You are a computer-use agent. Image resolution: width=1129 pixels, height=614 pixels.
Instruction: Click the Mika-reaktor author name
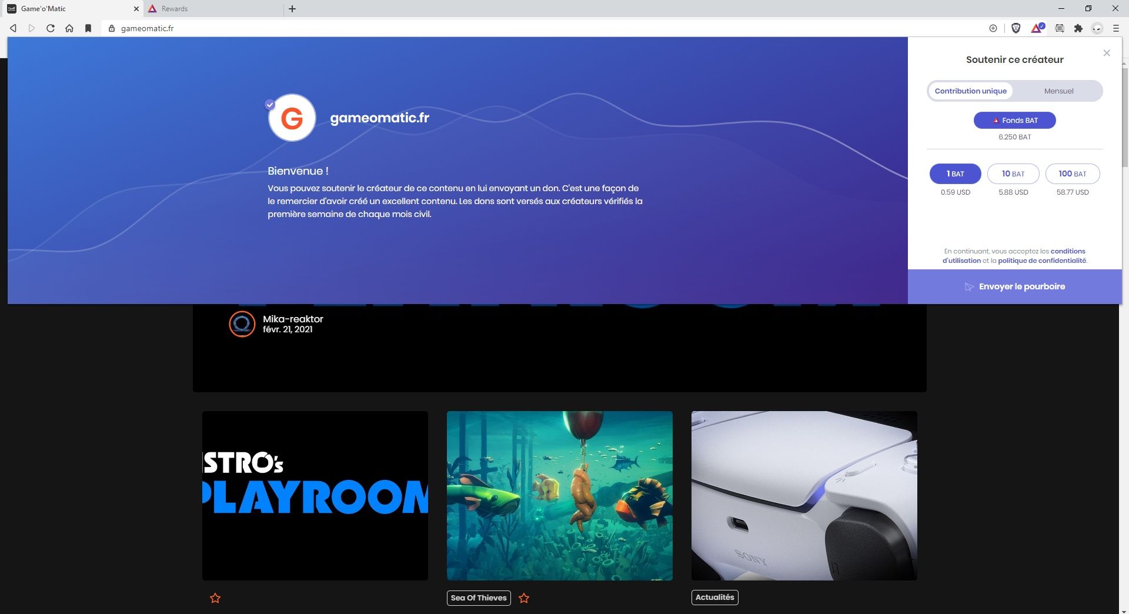tap(293, 319)
